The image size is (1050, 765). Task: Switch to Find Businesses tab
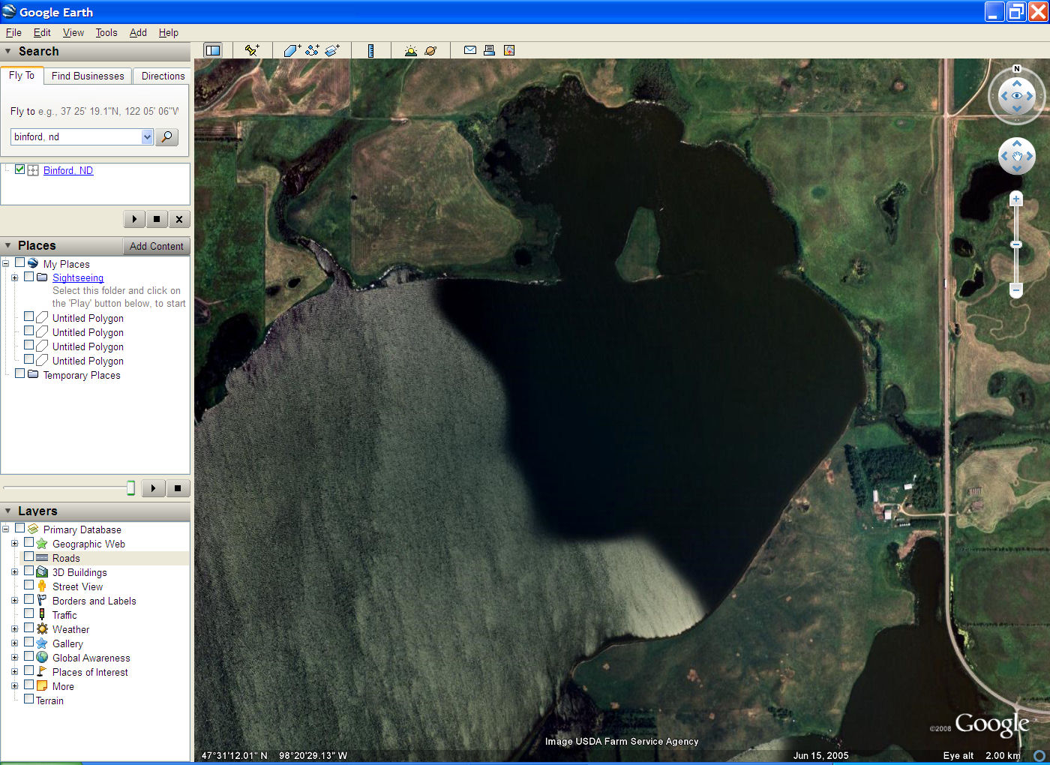click(x=88, y=76)
